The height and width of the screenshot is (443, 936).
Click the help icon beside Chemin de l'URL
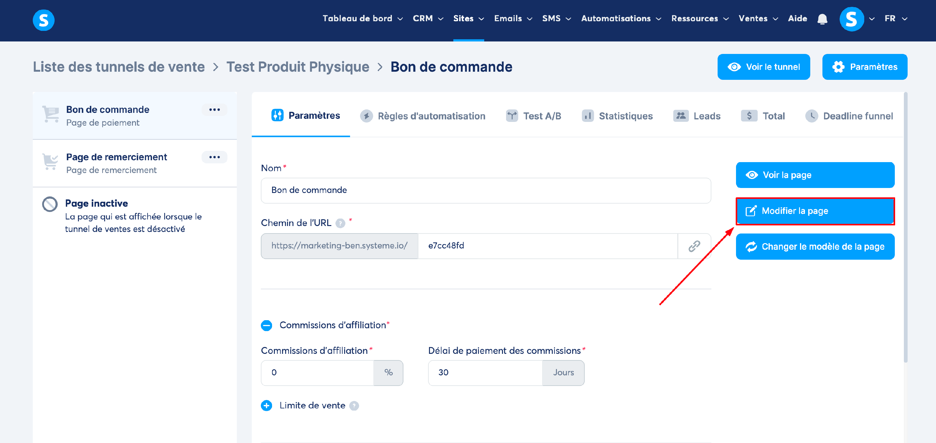click(x=340, y=223)
